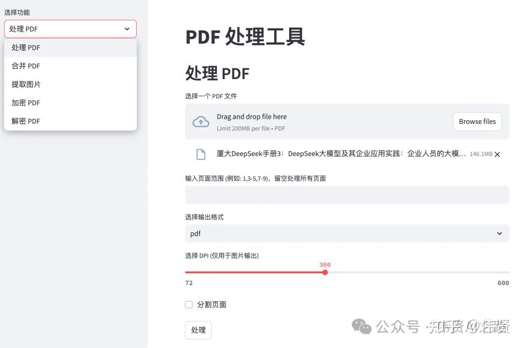Select 解密 PDF from the function list
524x348 pixels.
point(26,121)
